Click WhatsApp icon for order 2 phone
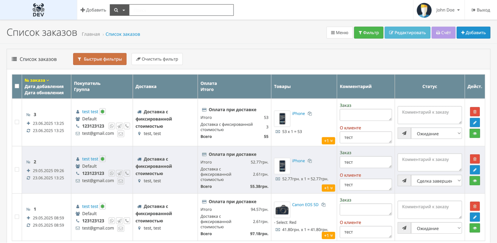497x243 pixels. click(x=112, y=173)
